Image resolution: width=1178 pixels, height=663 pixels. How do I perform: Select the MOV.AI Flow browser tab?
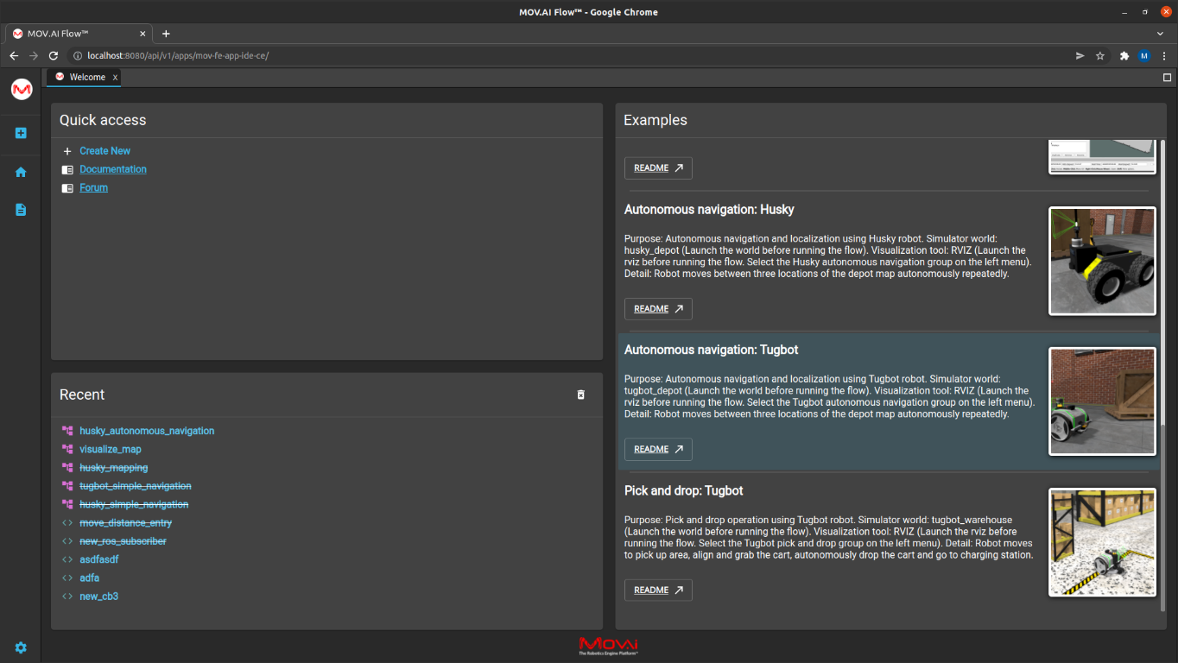coord(78,34)
